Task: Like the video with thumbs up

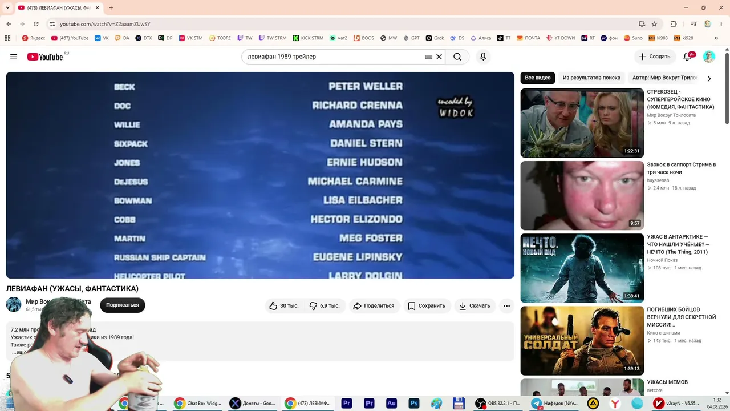Action: point(284,305)
